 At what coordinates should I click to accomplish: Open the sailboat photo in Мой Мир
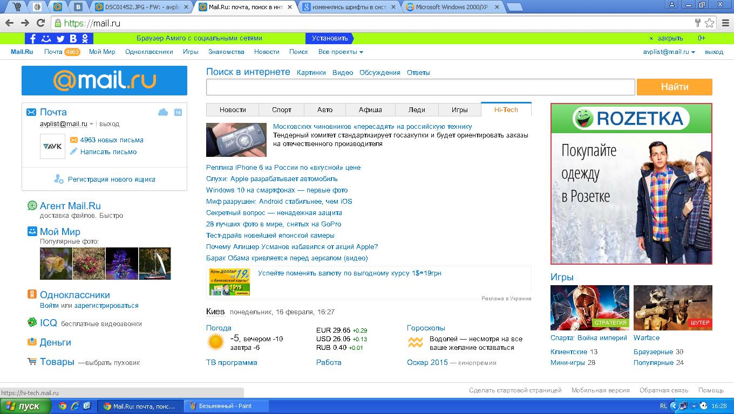[x=155, y=264]
